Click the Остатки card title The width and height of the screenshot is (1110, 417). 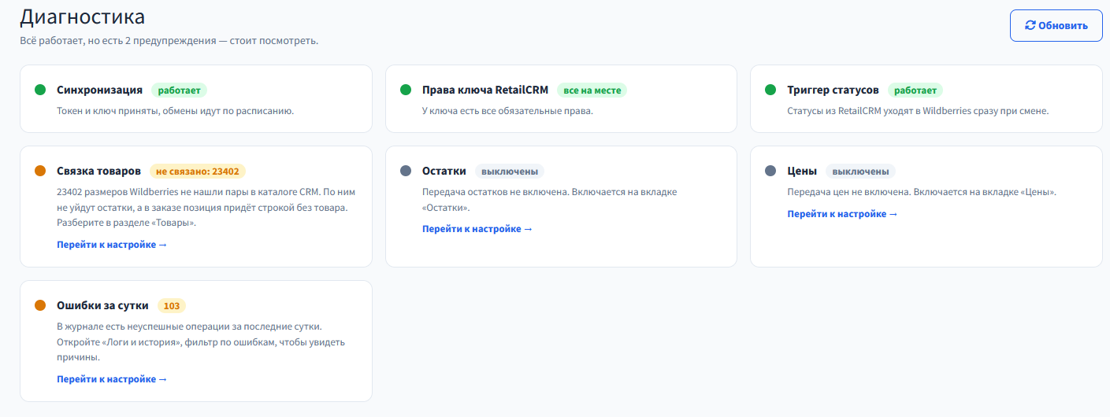click(444, 171)
